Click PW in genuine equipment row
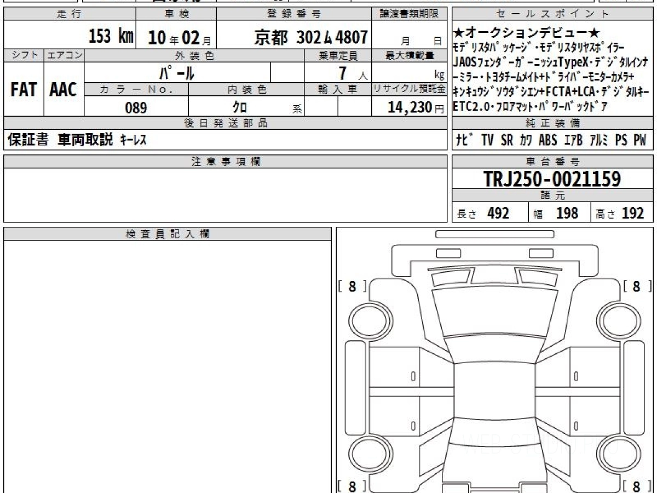The height and width of the screenshot is (493, 657). (639, 140)
